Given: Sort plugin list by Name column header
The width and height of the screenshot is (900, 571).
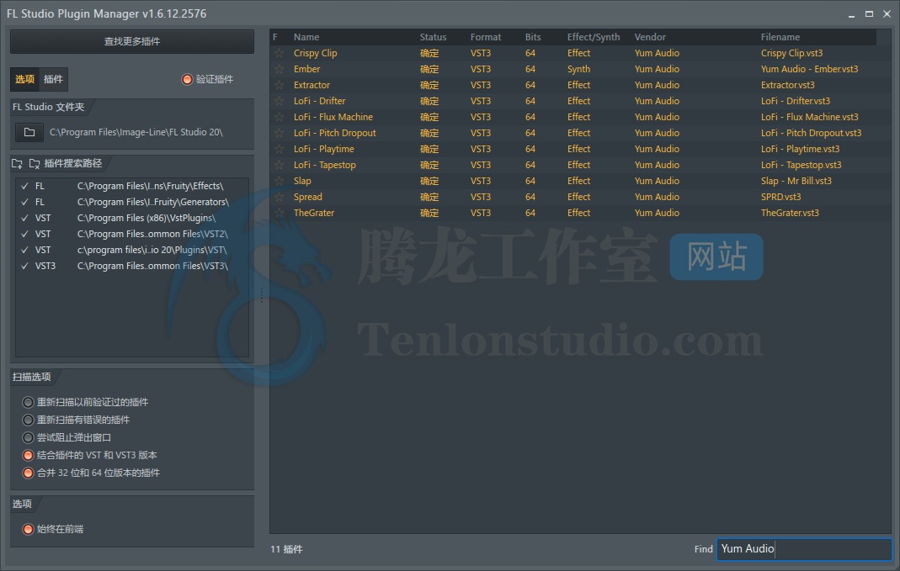Looking at the screenshot, I should tap(306, 37).
